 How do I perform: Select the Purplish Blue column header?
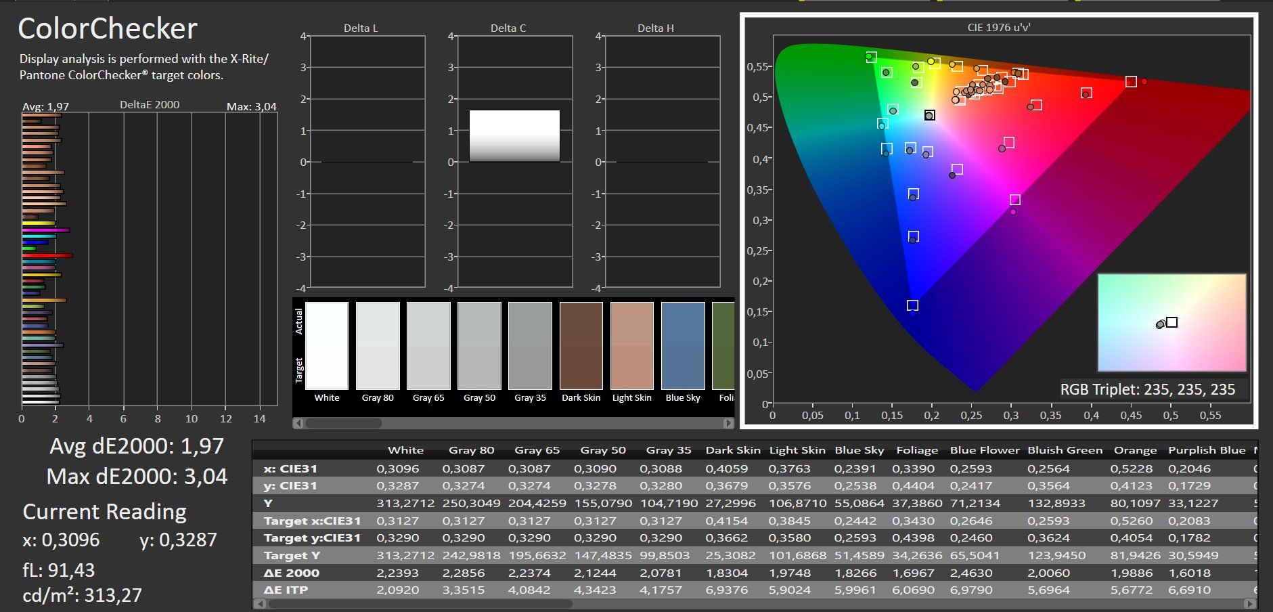pos(1207,450)
